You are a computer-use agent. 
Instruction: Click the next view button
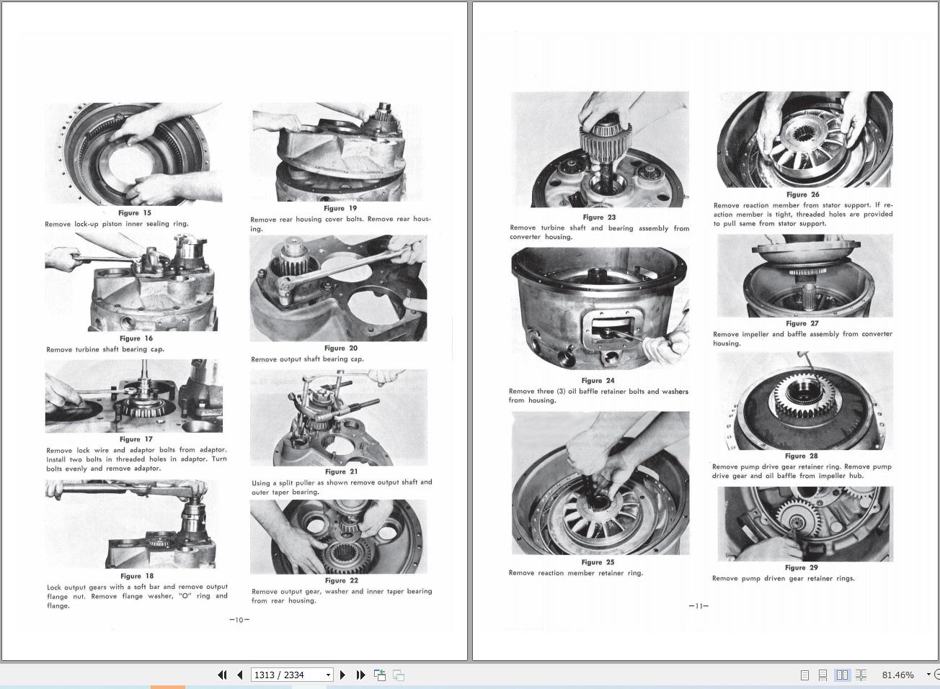point(398,675)
